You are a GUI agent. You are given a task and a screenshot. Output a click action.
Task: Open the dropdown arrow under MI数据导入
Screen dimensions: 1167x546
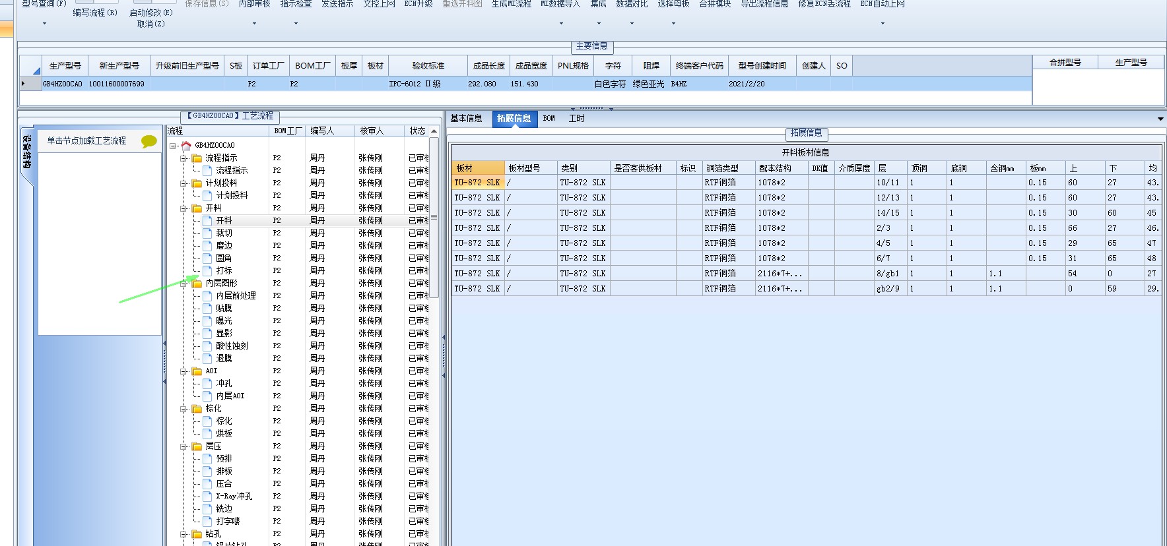click(561, 24)
